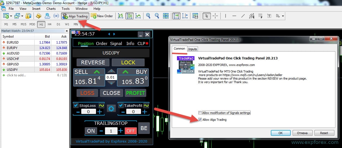Zoom out on the chart

[x=157, y=16]
